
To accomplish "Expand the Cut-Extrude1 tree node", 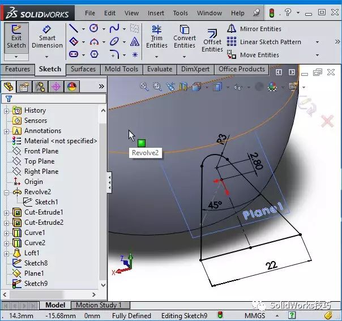I will pyautogui.click(x=7, y=213).
